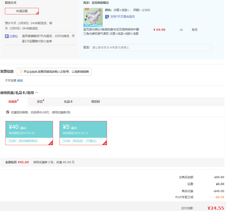
Task: Select the 快递运输 delivery option
Action: 22,11
